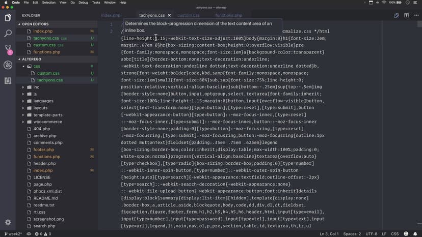Open the Explorer view in the activity bar

point(8,18)
